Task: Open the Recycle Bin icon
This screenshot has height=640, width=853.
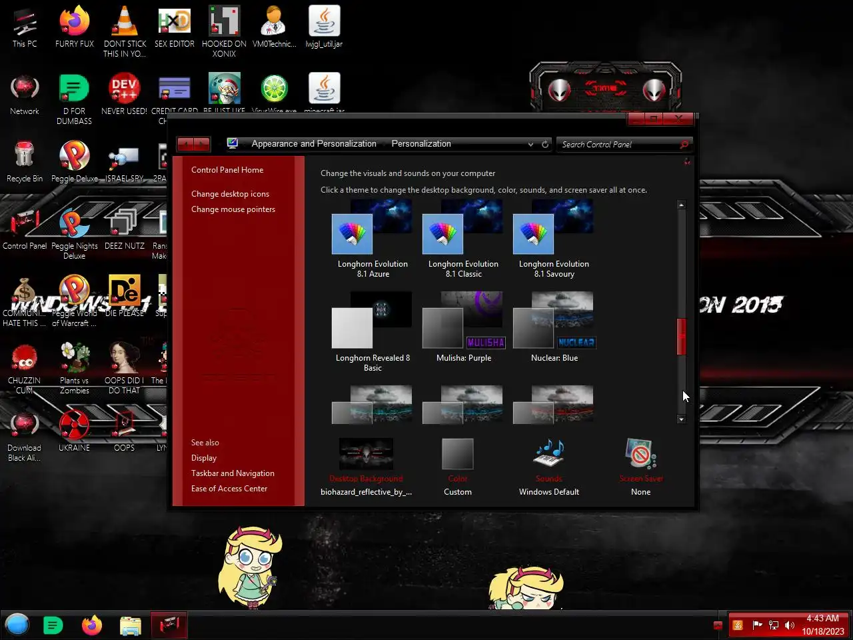Action: (x=25, y=162)
